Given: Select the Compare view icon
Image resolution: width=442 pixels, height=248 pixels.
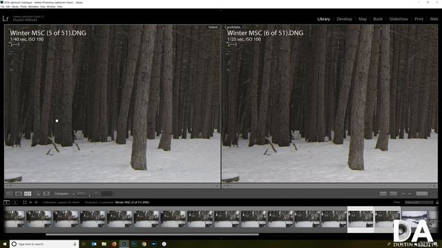Looking at the screenshot, I should click(28, 194).
